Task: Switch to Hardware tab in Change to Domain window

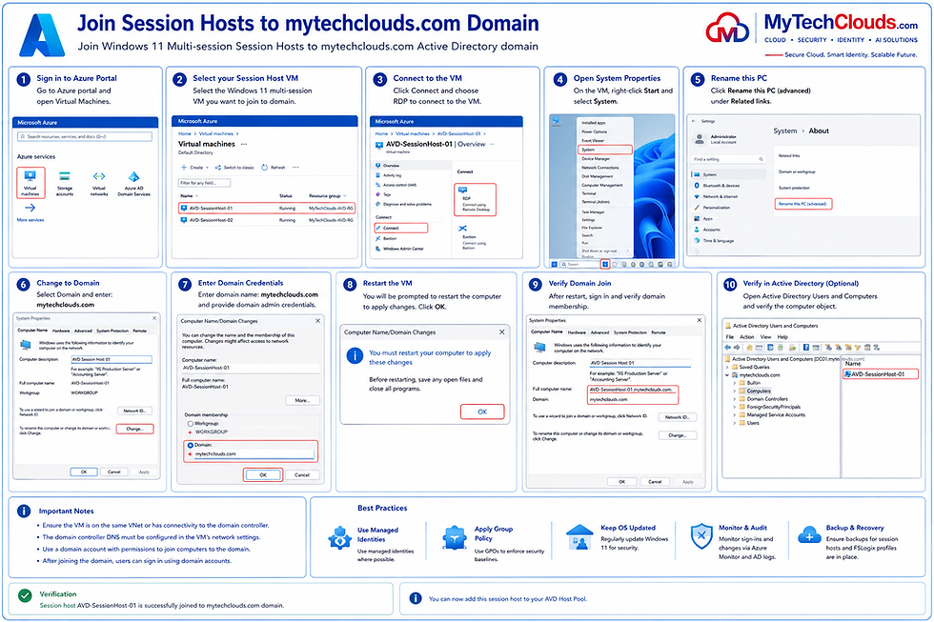Action: point(61,331)
